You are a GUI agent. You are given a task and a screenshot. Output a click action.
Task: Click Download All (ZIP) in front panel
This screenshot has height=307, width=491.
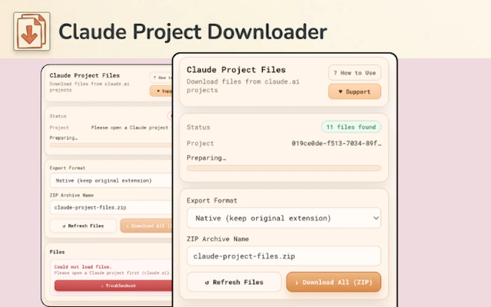[333, 282]
